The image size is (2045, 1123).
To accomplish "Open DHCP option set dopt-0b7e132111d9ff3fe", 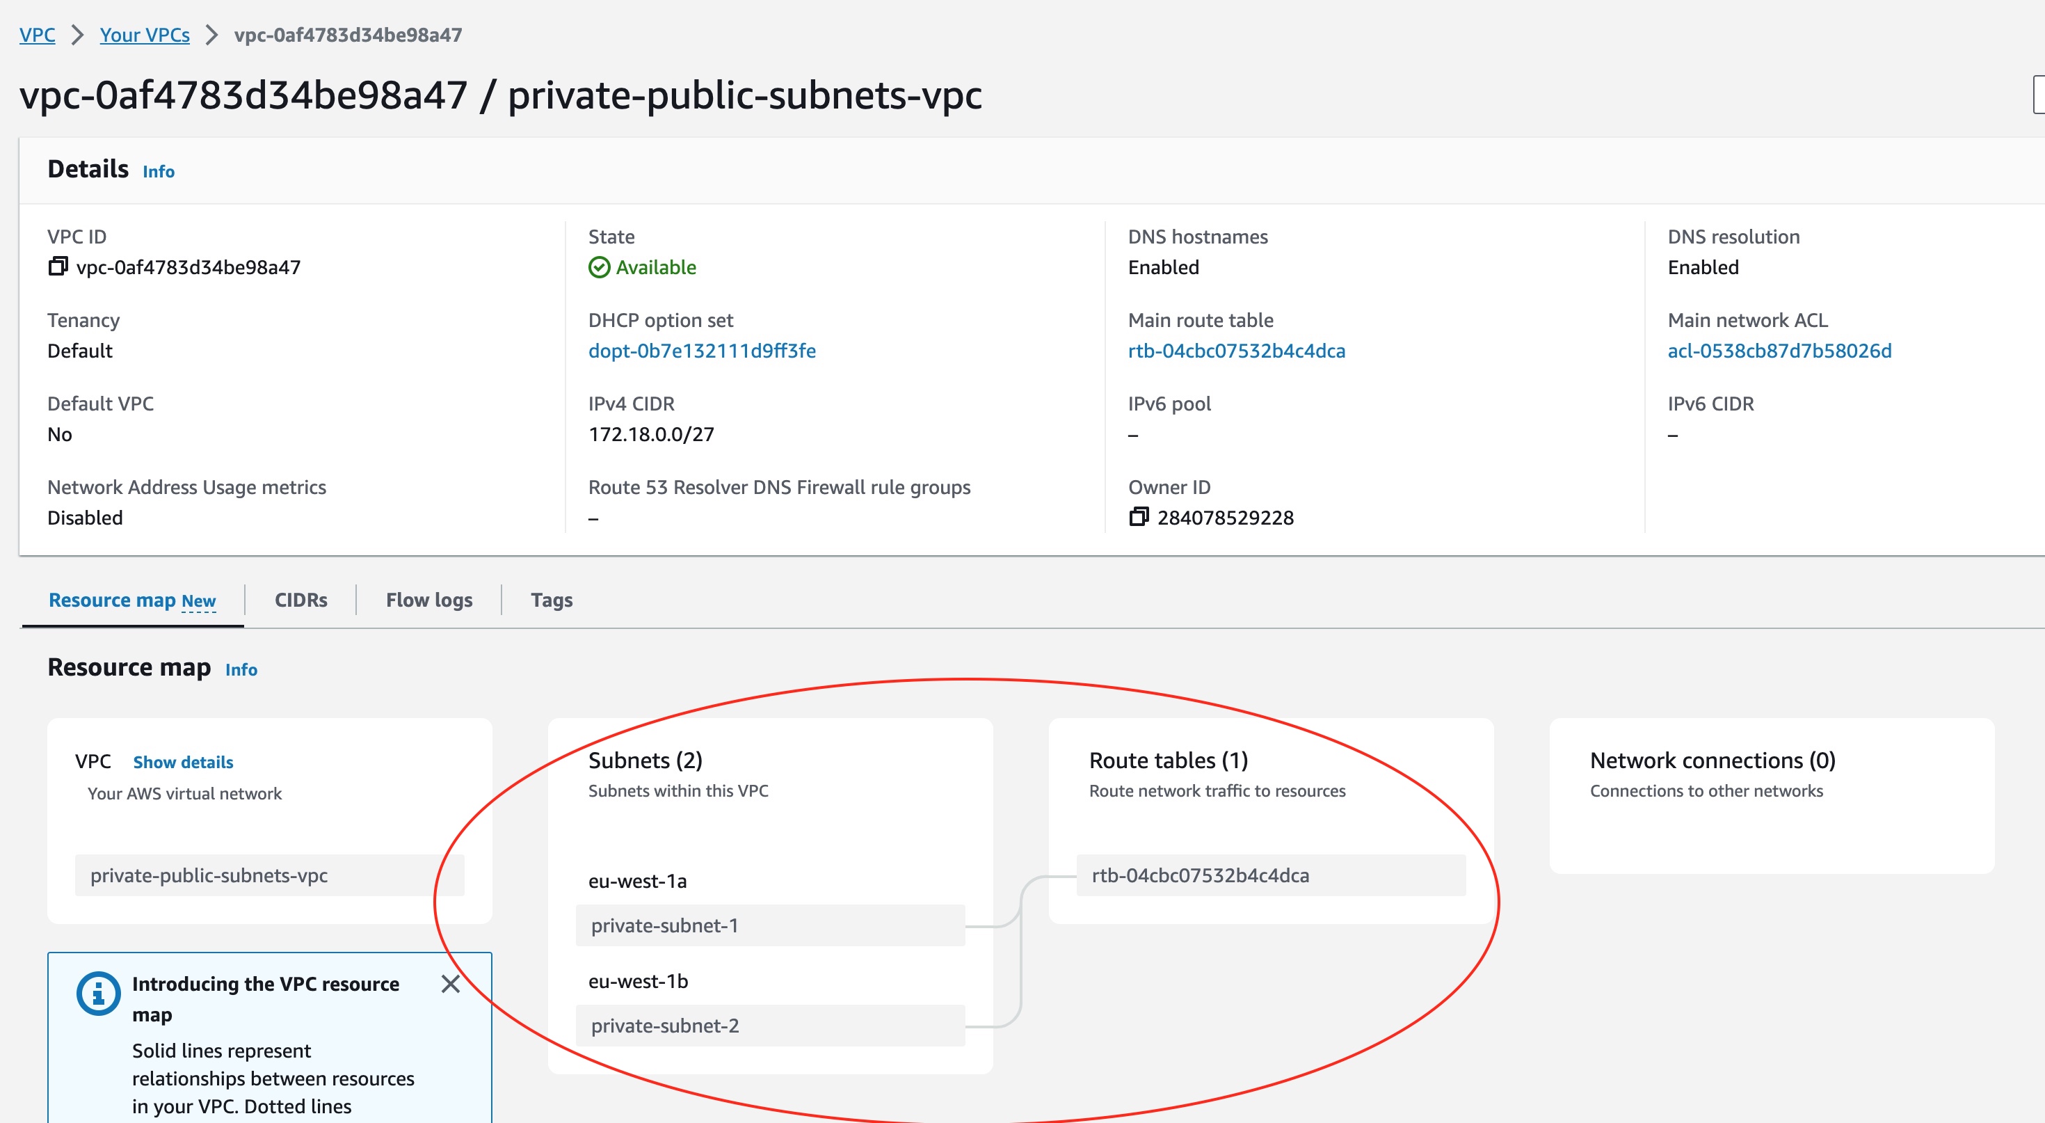I will [x=702, y=351].
